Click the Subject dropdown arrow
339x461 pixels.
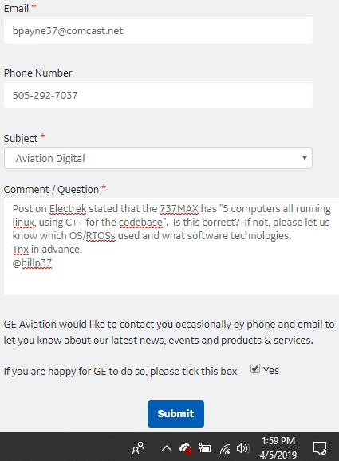coord(305,158)
